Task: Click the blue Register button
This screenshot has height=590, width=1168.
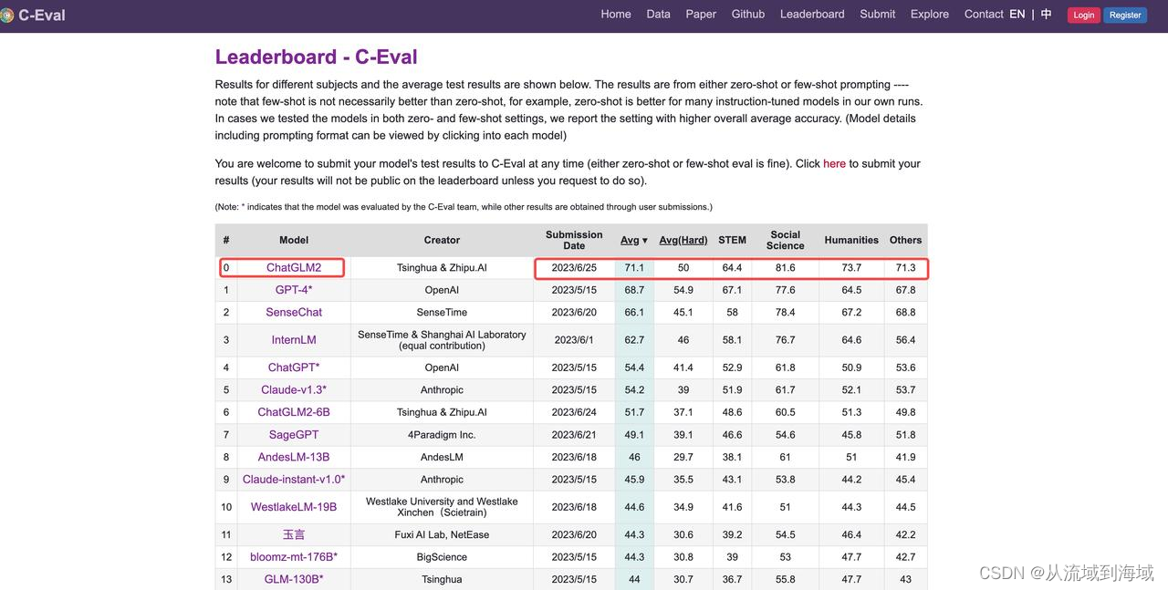Action: click(x=1125, y=15)
